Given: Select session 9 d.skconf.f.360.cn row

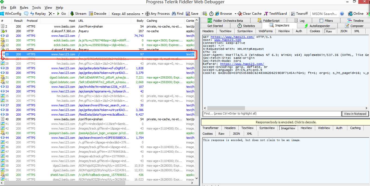Looking at the screenshot, I should pos(97,31).
